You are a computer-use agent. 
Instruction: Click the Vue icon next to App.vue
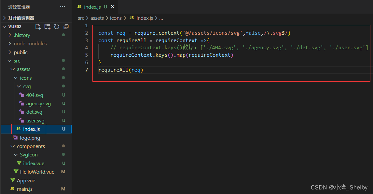tap(12, 180)
